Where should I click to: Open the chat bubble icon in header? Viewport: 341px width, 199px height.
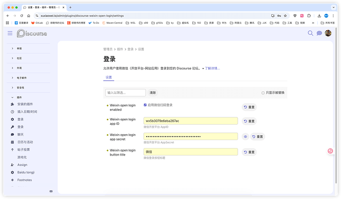319,33
